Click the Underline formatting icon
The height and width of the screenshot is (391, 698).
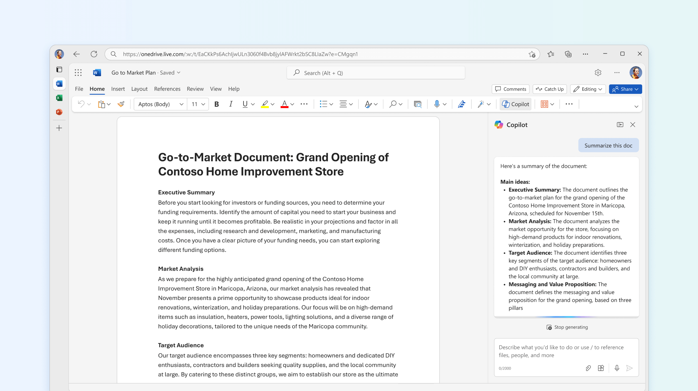click(245, 104)
